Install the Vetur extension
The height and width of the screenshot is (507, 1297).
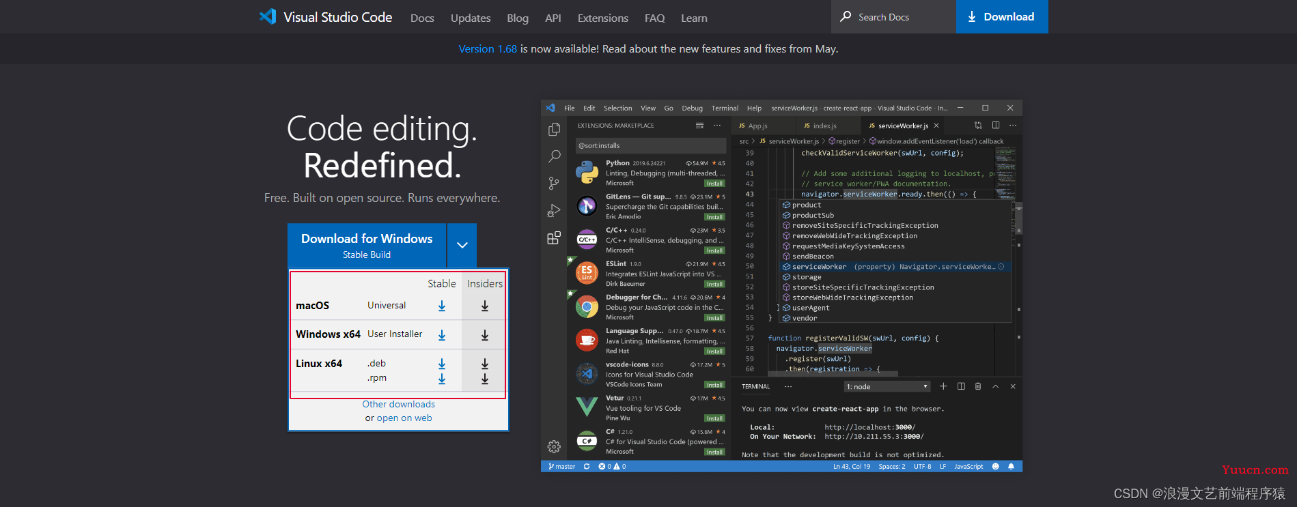pos(714,418)
